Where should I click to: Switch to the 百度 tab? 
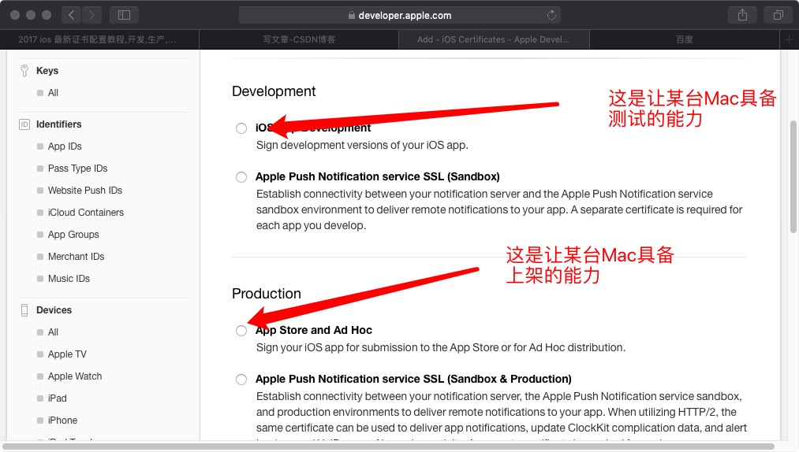point(685,39)
